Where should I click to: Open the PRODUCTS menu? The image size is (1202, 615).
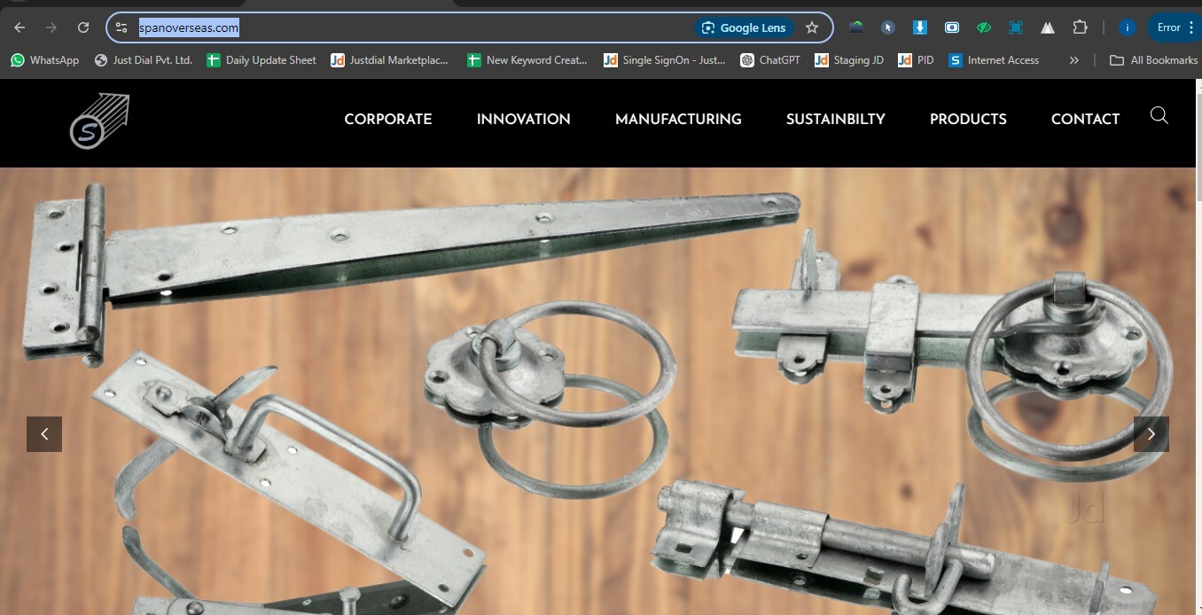(968, 120)
